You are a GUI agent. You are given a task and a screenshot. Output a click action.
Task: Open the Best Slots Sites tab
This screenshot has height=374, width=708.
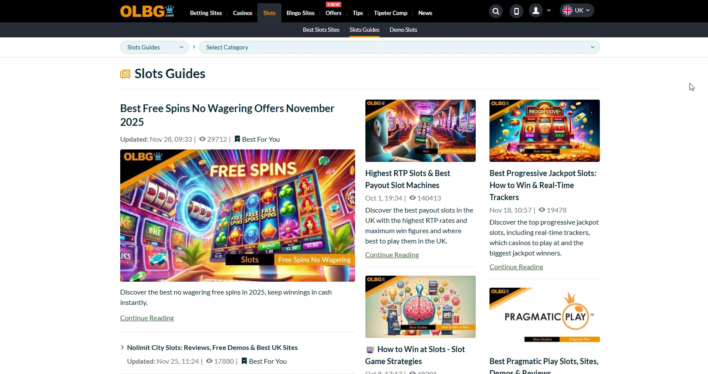(x=321, y=30)
